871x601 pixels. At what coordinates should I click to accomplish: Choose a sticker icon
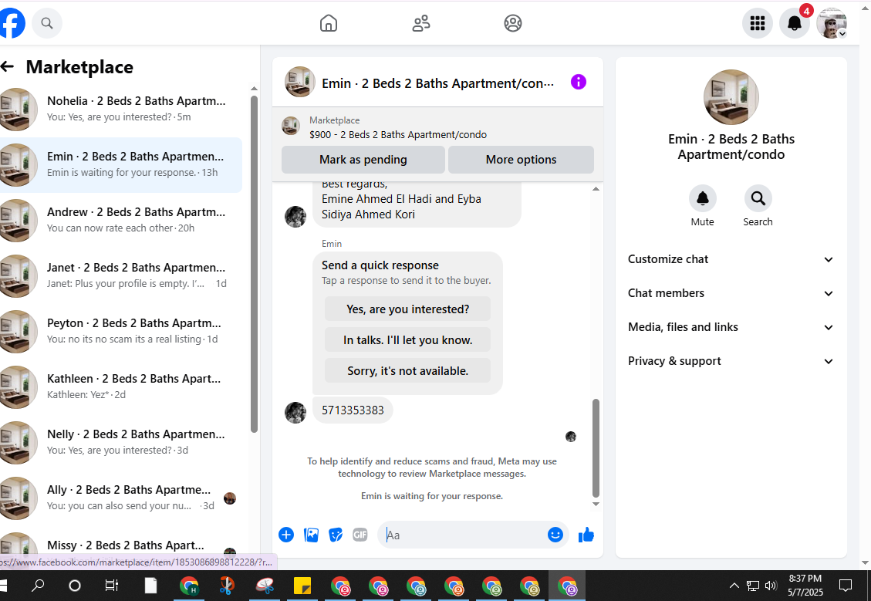coord(336,535)
